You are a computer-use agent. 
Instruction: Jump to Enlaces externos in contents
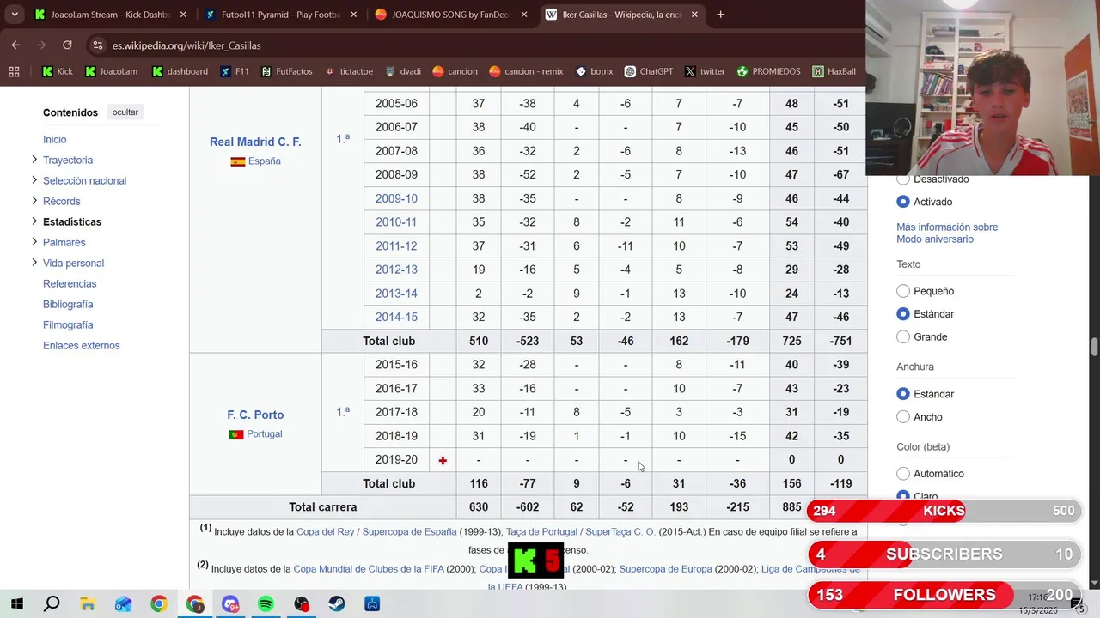[82, 345]
